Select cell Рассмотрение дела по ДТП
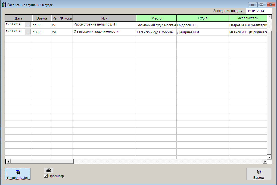The width and height of the screenshot is (277, 185). (104, 25)
